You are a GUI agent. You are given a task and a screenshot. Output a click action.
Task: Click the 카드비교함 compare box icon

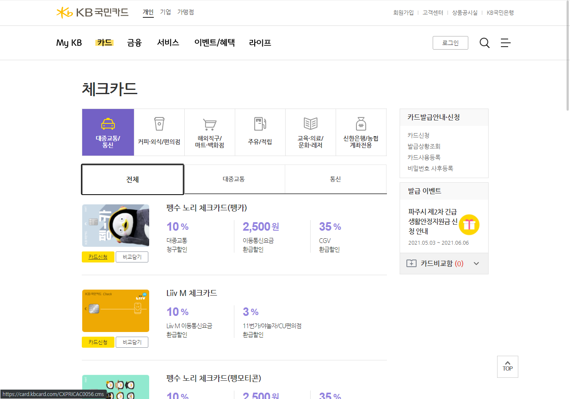click(412, 263)
